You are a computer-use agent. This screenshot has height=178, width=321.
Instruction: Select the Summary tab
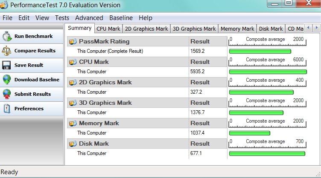click(80, 28)
